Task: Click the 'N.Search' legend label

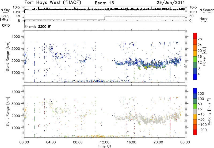Action: pos(207,10)
